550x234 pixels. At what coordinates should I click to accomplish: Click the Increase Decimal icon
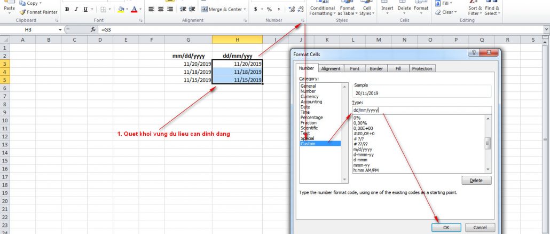[x=292, y=9]
